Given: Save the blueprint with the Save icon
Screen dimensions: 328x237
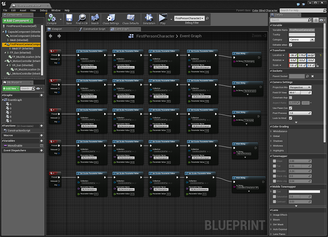Looking at the screenshot, I should pyautogui.click(x=69, y=19).
